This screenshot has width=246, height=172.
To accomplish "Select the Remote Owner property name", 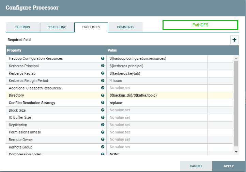I will (x=21, y=140).
